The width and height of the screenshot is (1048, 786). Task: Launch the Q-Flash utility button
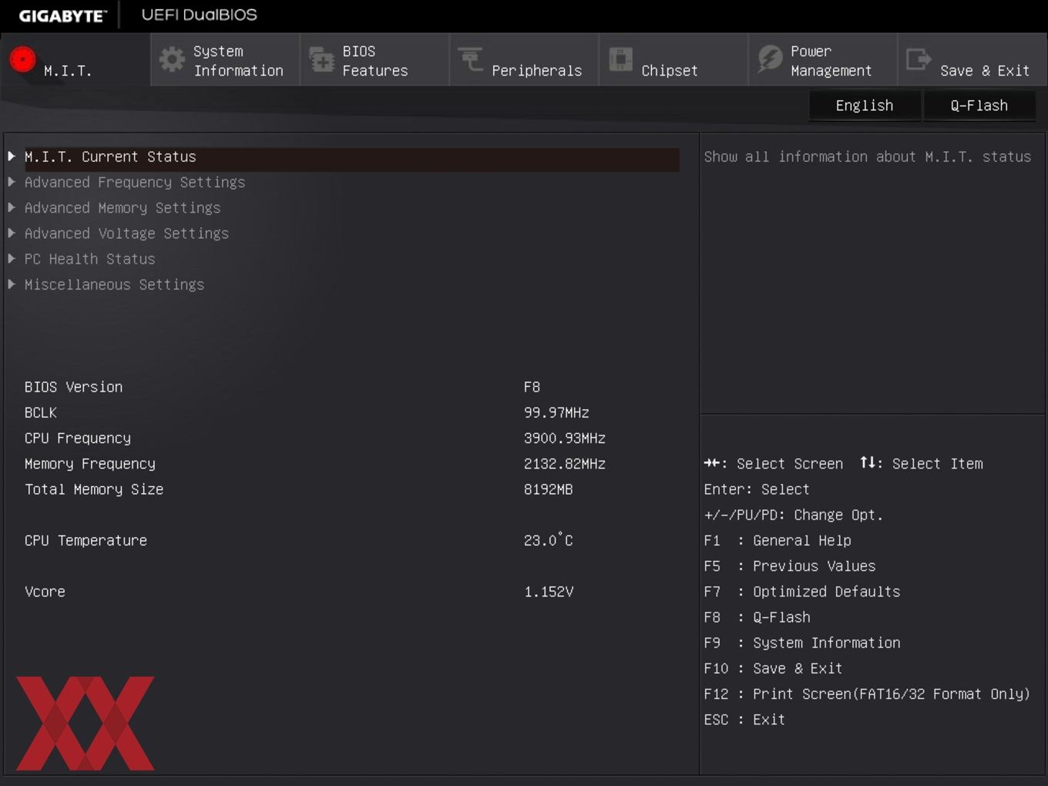point(979,106)
